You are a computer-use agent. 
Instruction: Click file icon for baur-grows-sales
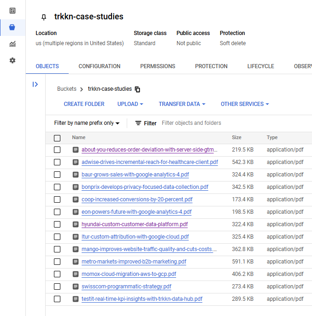point(76,175)
